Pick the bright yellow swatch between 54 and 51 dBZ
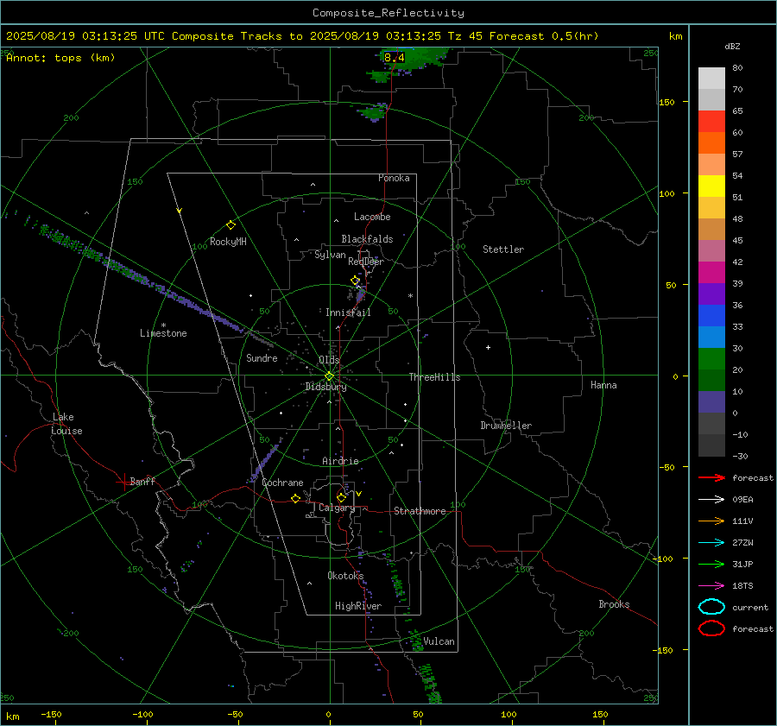 point(711,186)
